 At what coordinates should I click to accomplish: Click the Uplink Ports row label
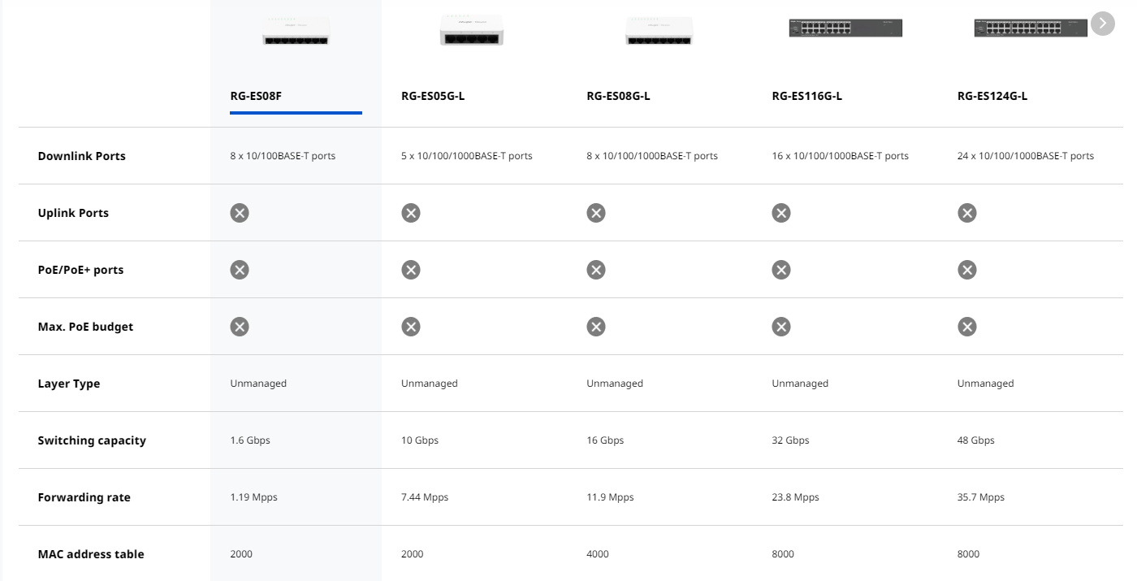tap(73, 213)
